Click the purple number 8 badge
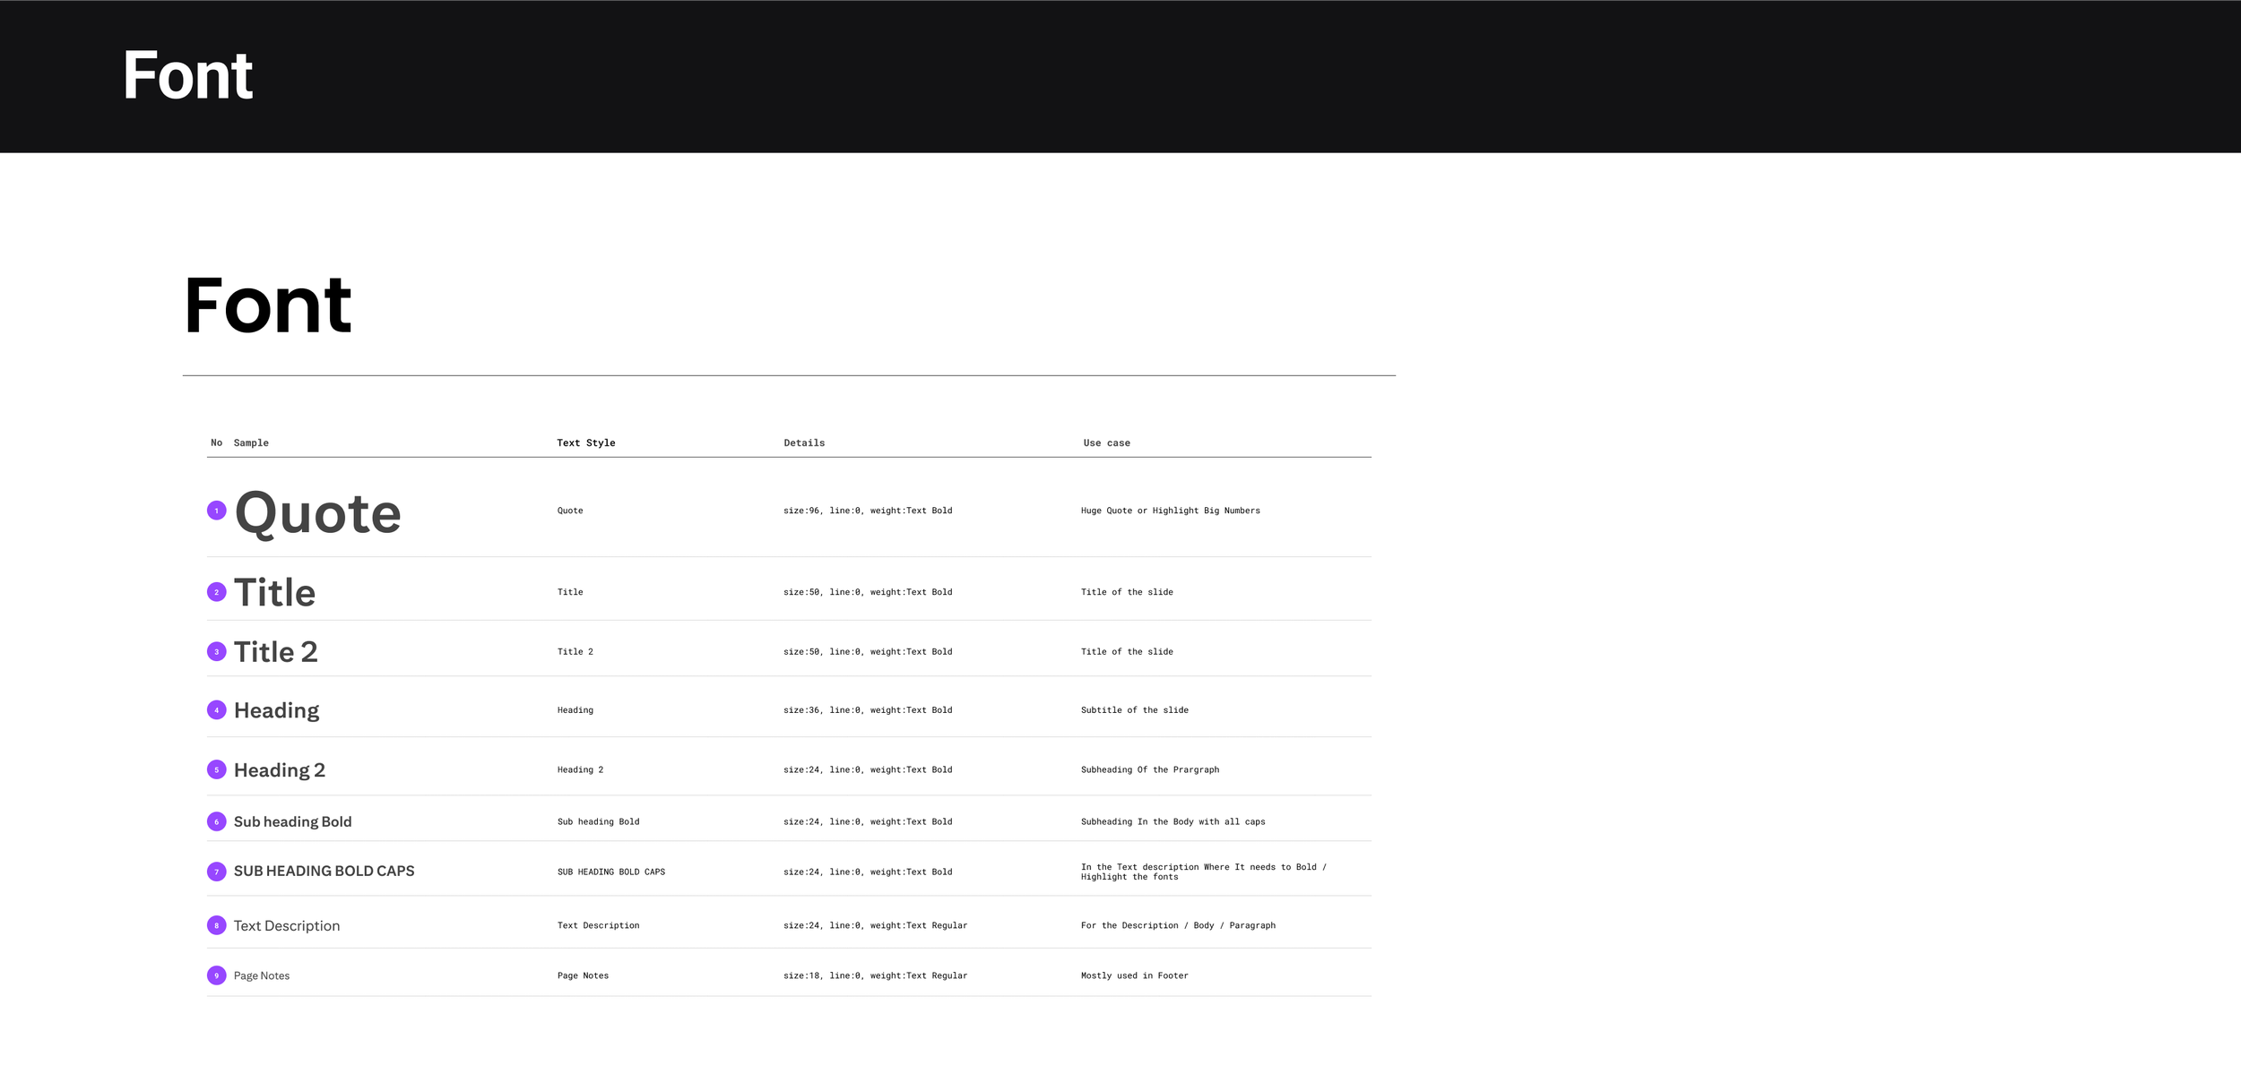Image resolution: width=2241 pixels, height=1065 pixels. click(x=216, y=925)
